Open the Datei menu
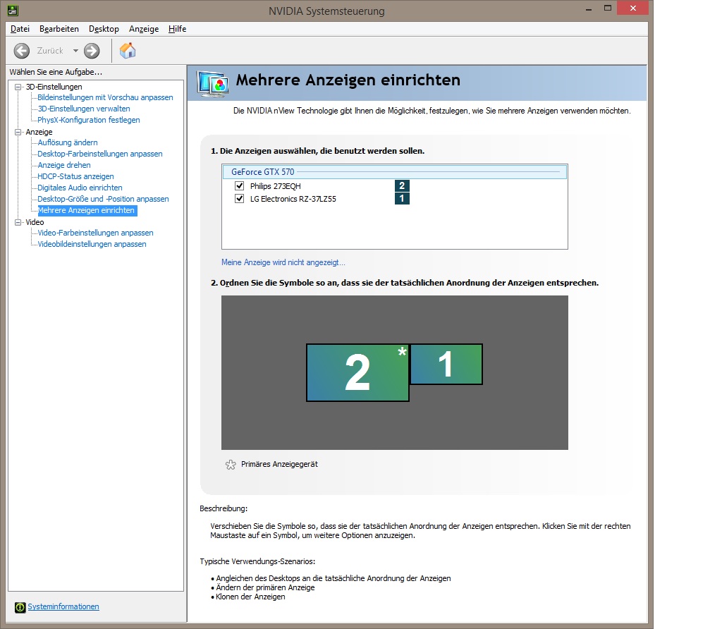 (20, 28)
